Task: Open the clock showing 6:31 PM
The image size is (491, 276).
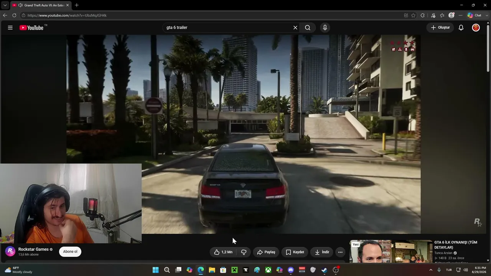Action: click(x=480, y=270)
